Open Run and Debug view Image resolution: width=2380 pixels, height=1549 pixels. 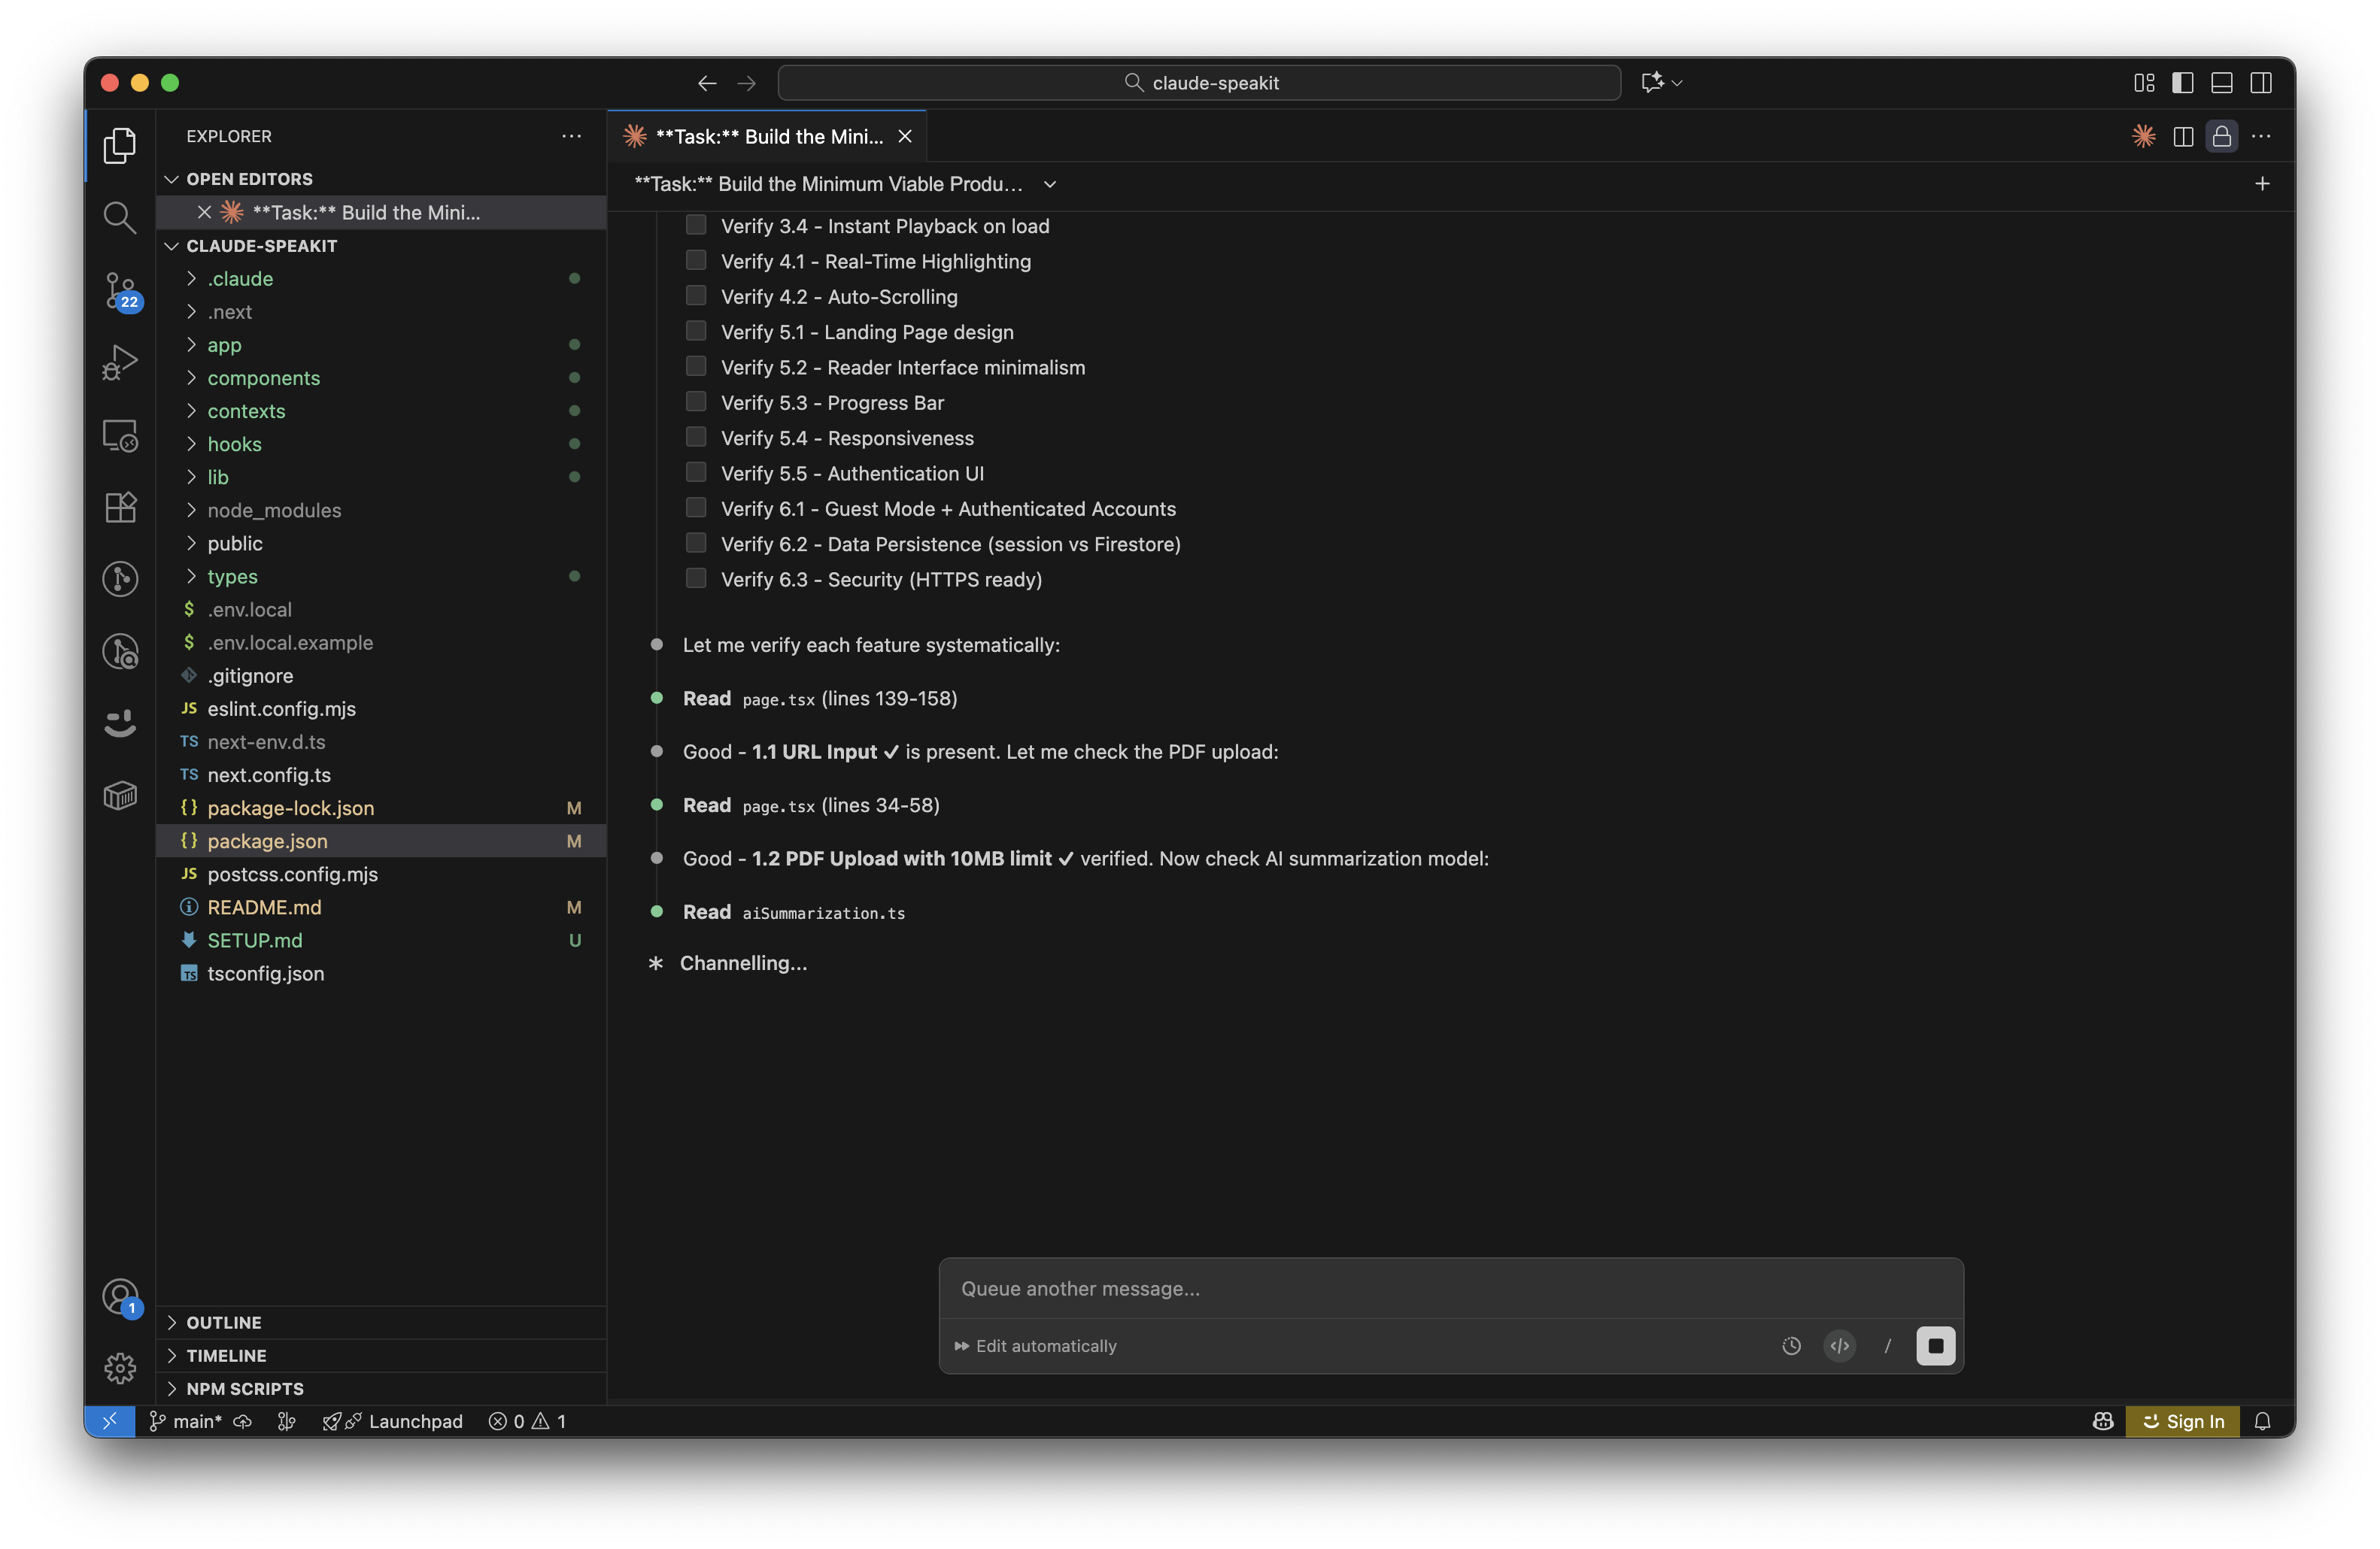pyautogui.click(x=120, y=362)
